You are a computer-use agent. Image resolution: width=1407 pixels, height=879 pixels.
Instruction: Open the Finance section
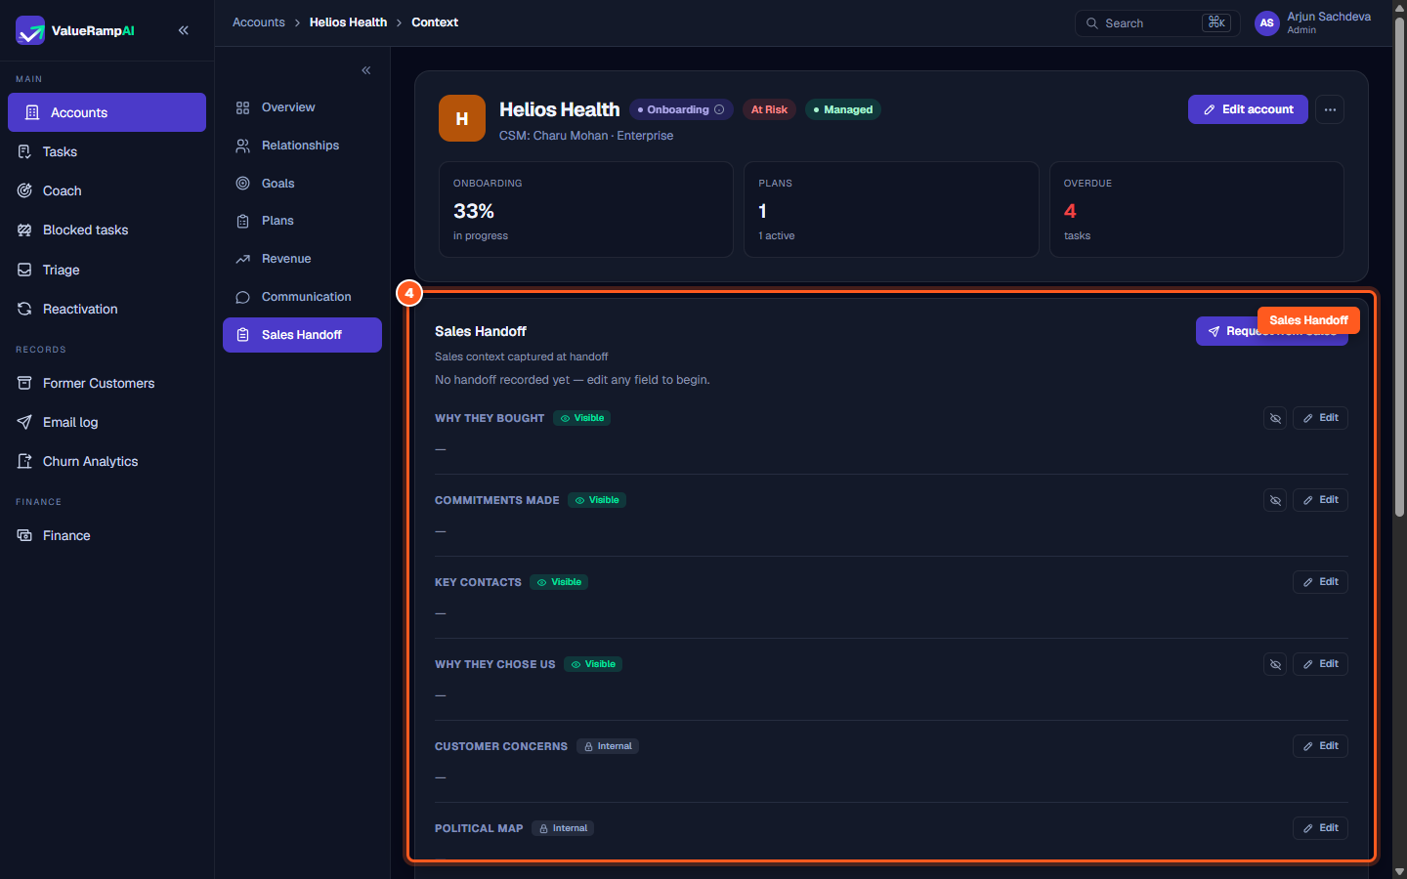coord(107,535)
